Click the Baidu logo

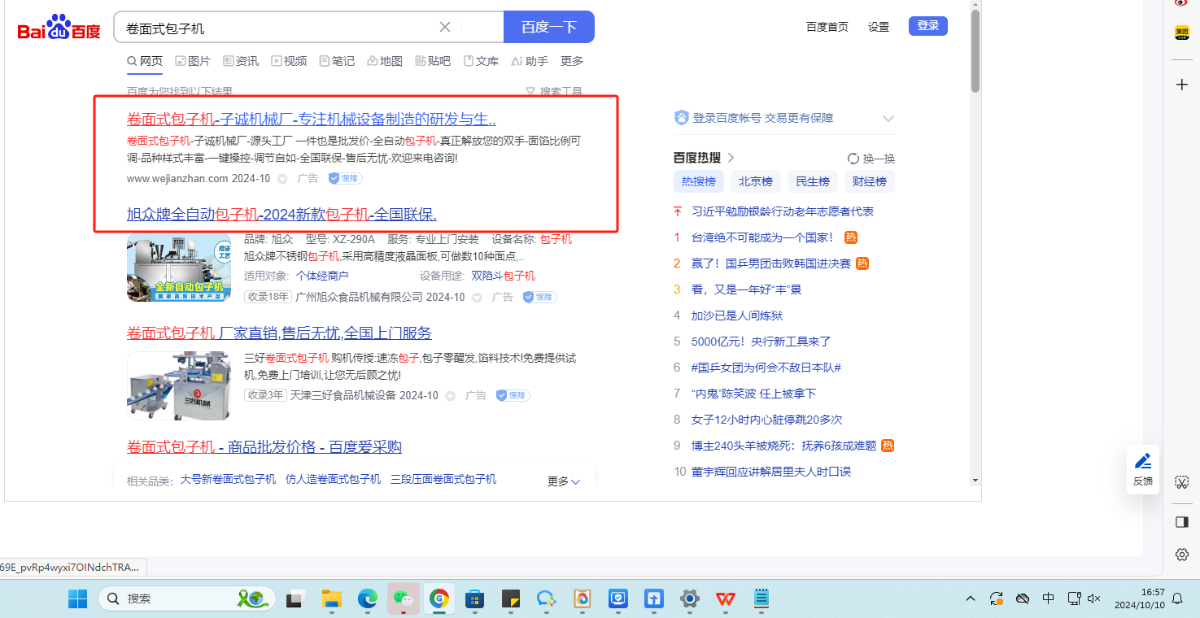59,28
